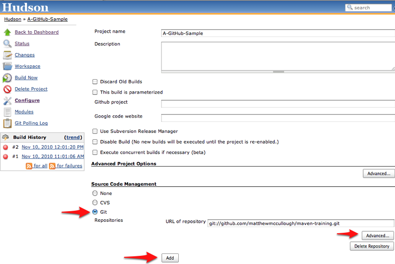
Task: Click the green Back to Dashboard arrow icon
Action: click(7, 32)
